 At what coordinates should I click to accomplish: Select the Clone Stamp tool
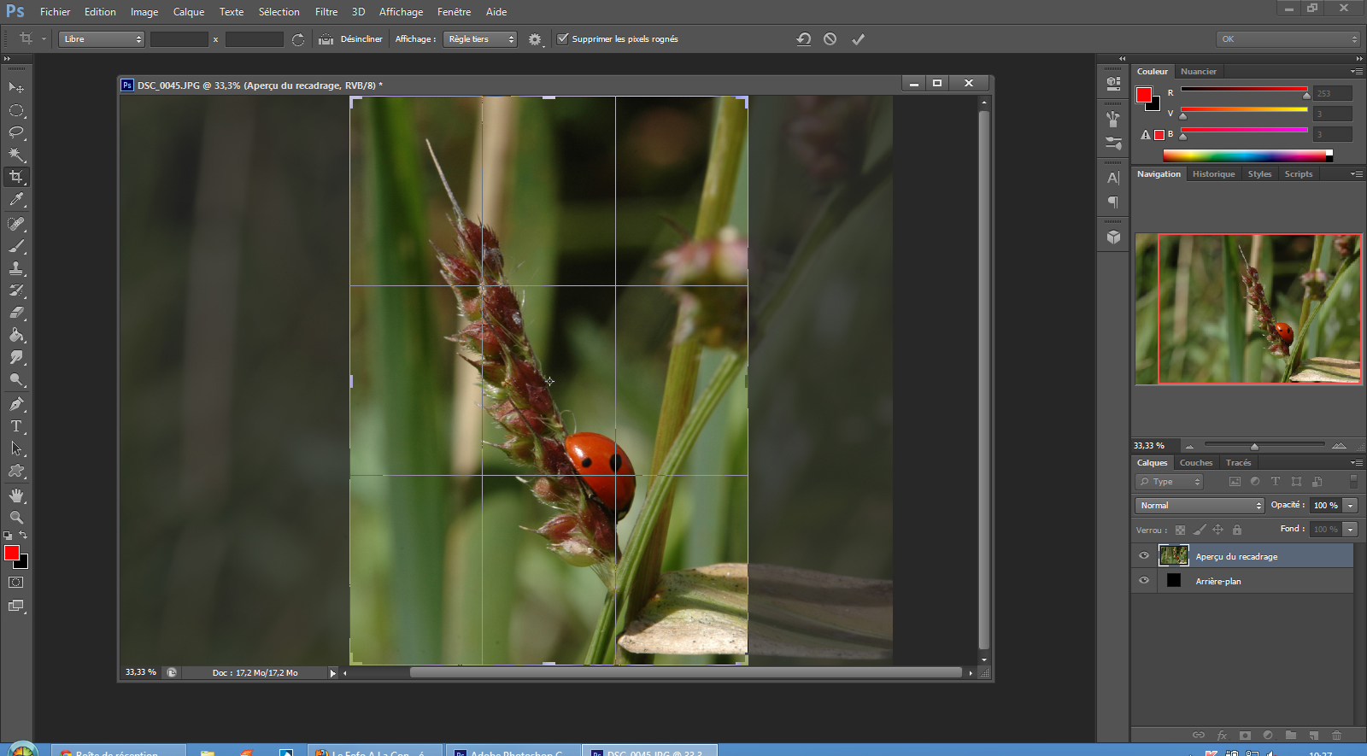point(16,268)
